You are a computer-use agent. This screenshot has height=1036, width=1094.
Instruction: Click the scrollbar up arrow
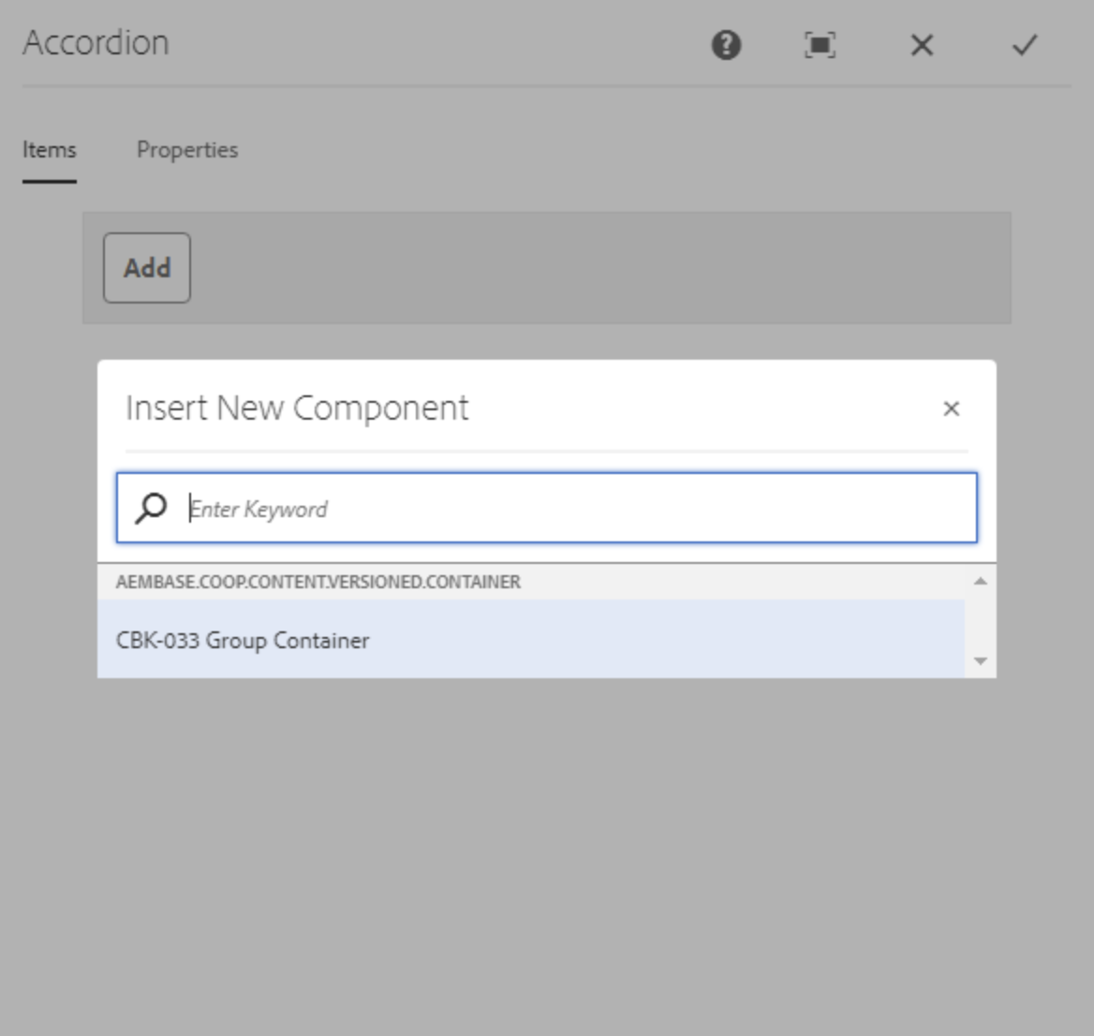[x=979, y=579]
